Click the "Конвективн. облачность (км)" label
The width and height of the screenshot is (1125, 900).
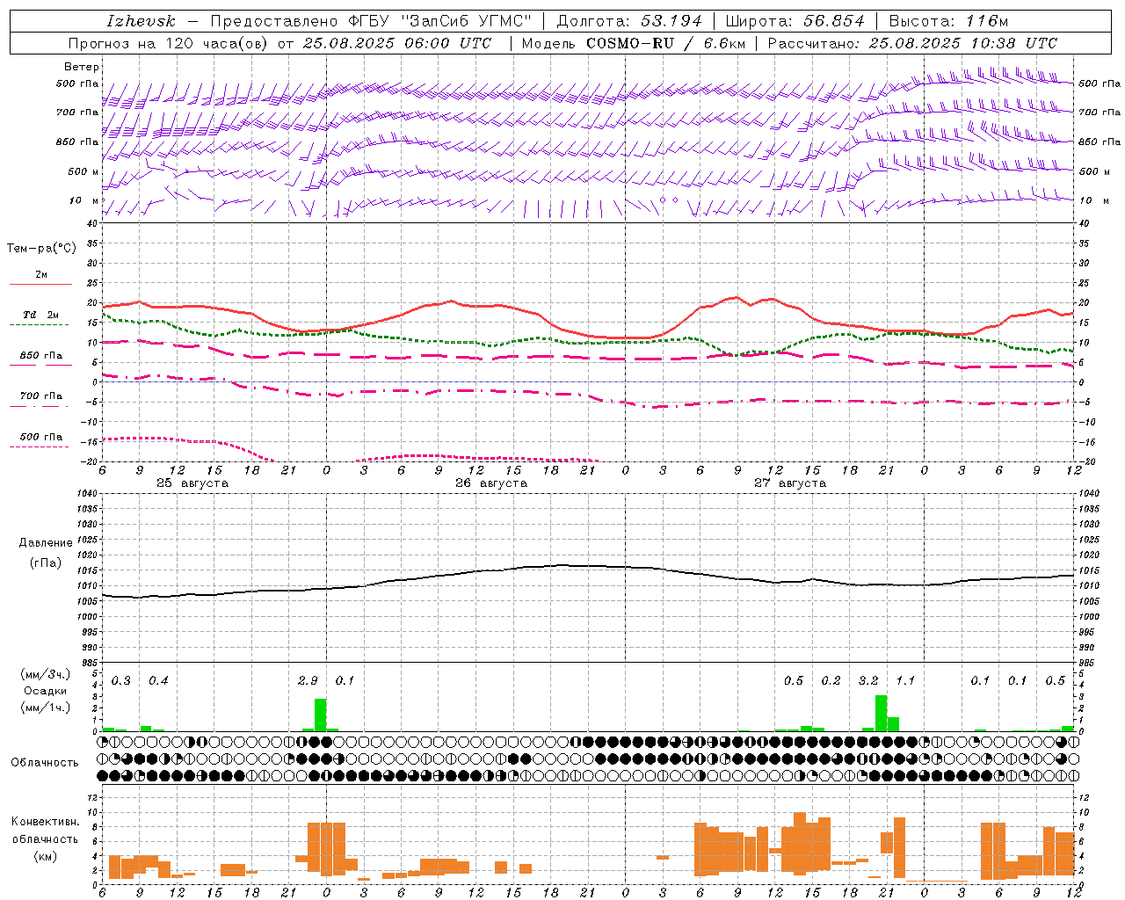[46, 839]
